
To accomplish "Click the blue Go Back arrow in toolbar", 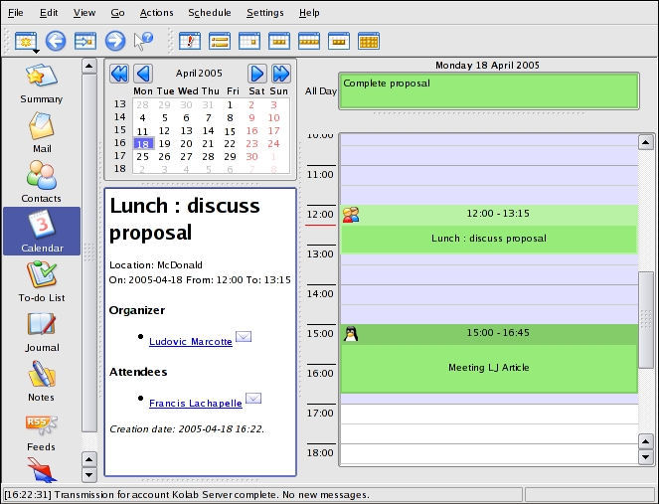I will [x=56, y=41].
